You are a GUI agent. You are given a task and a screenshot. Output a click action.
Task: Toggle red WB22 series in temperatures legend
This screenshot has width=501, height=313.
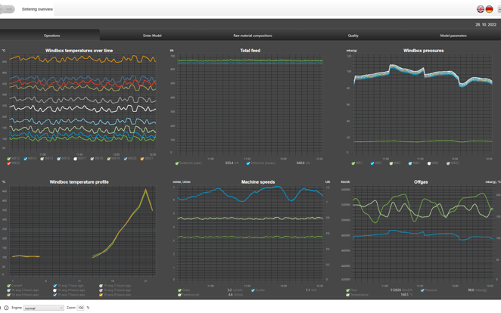9,163
